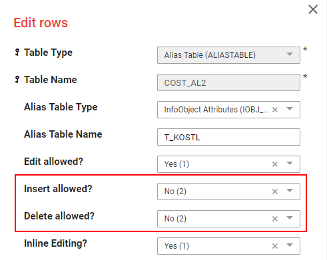The height and width of the screenshot is (260, 327).
Task: Click the Alias Table Name label
Action: pos(63,134)
